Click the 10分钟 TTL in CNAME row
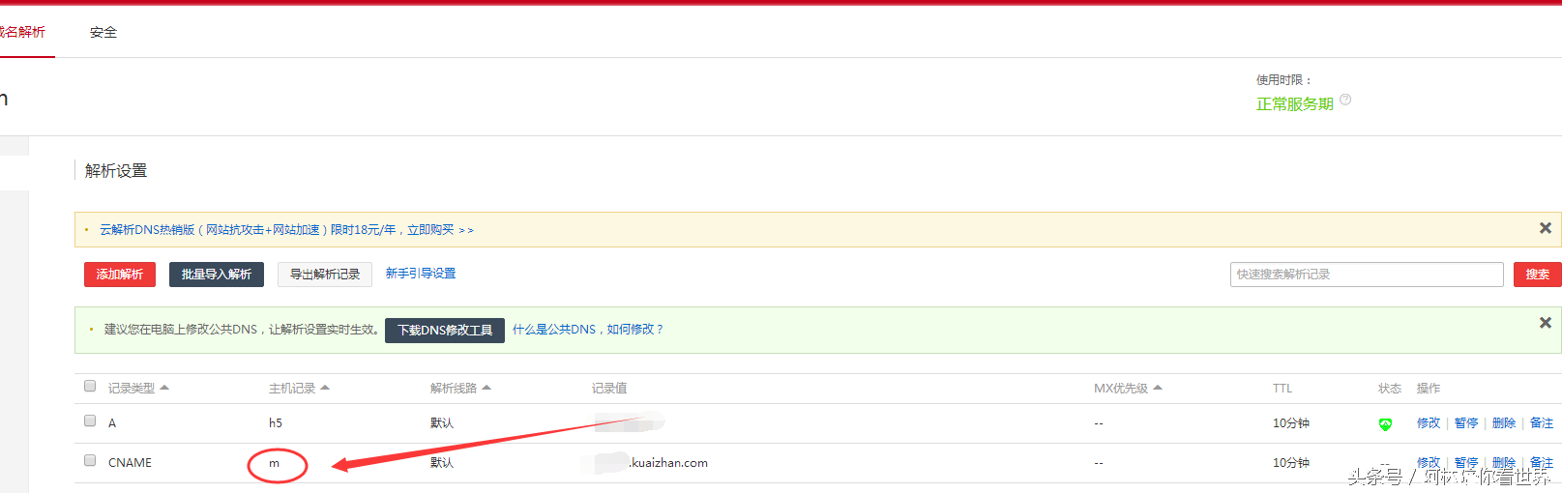The image size is (1562, 493). (x=1291, y=463)
